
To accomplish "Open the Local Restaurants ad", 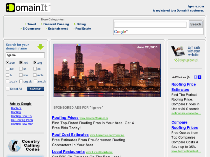I will coord(68,152).
